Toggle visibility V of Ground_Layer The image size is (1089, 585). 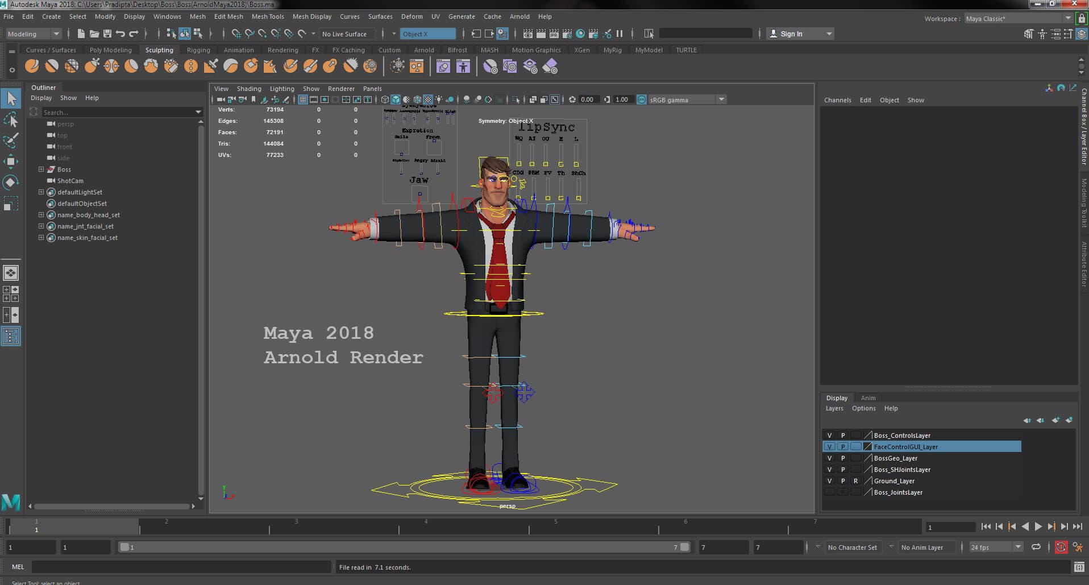829,481
